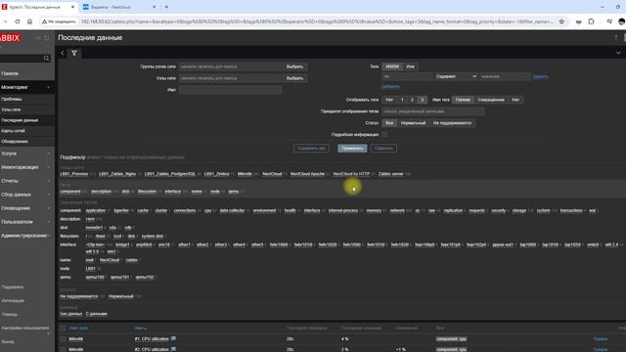The image size is (626, 352).
Task: Click the help question mark icon at top right
Action: point(615,38)
